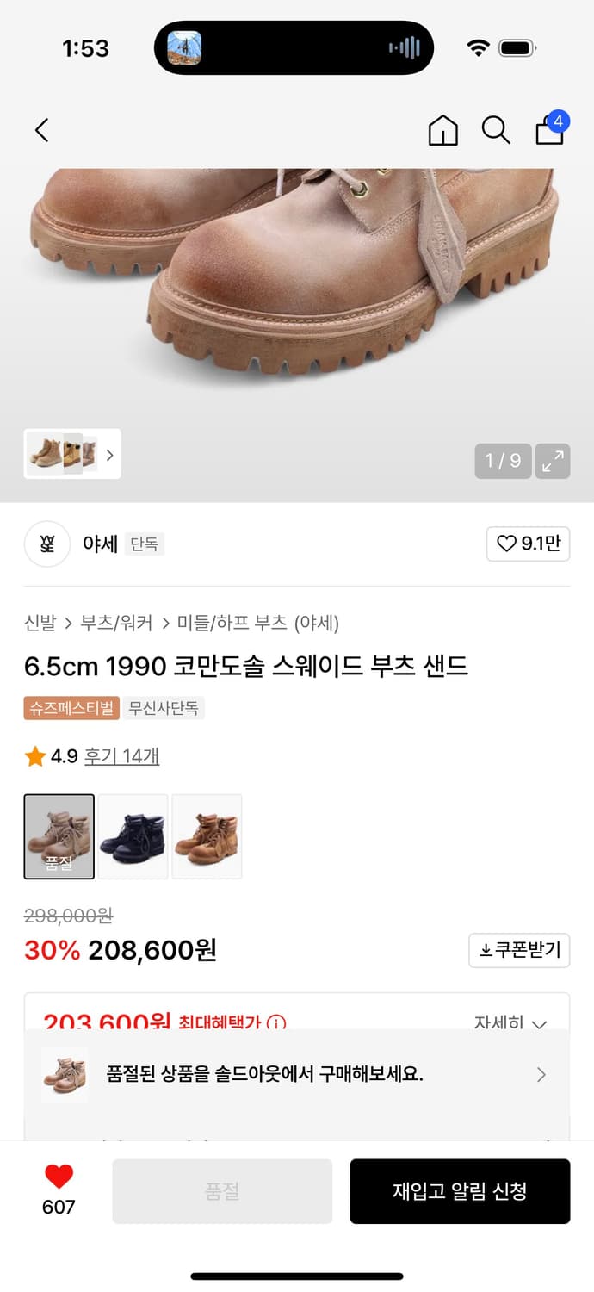This screenshot has width=594, height=1292.
Task: Open search with magnifier icon
Action: 495,130
